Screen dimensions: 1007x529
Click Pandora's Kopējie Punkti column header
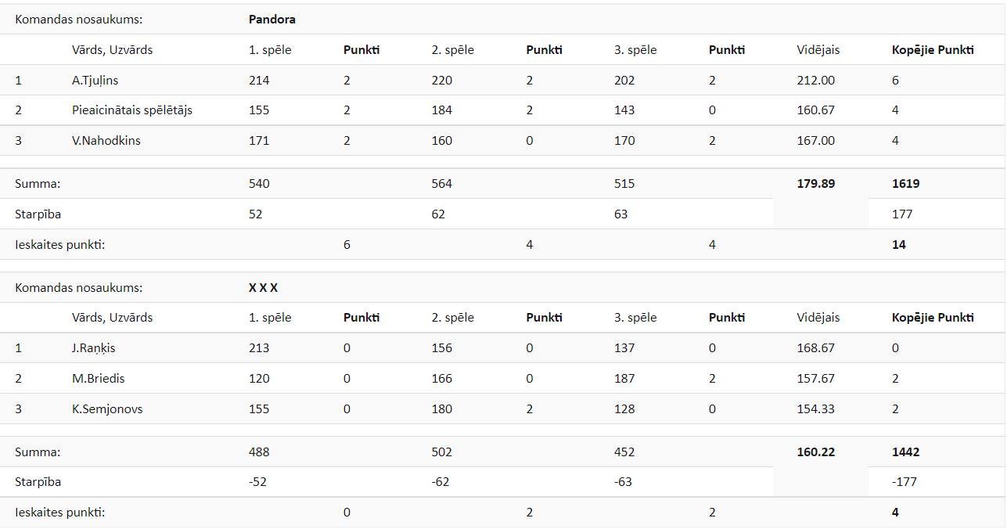point(933,50)
